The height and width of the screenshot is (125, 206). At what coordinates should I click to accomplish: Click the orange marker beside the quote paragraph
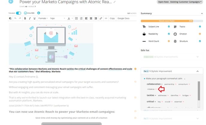pyautogui.click(x=135, y=69)
